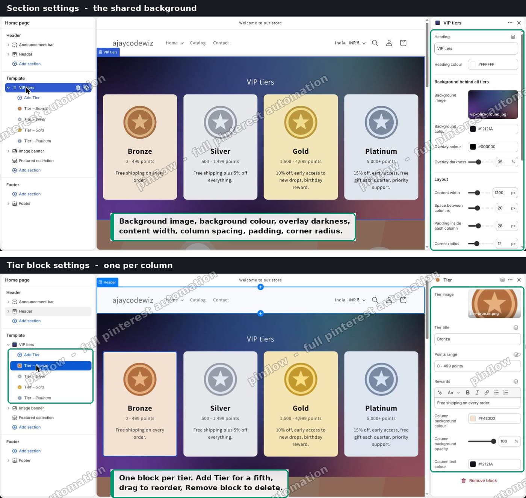Click the Heading input containing VIP tiers
Image resolution: width=526 pixels, height=498 pixels.
point(476,48)
